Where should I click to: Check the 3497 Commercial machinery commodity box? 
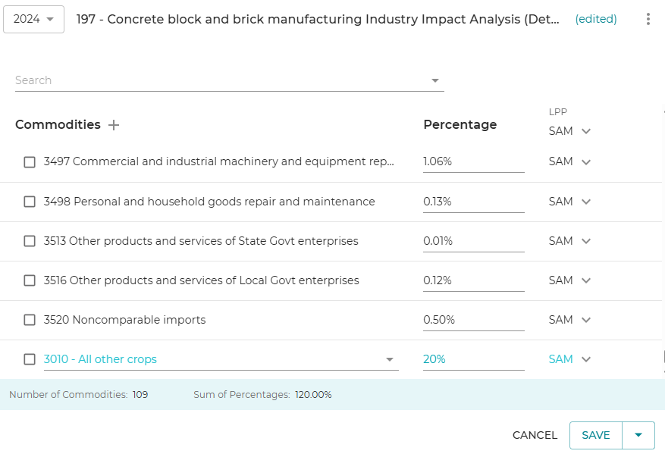coord(30,162)
